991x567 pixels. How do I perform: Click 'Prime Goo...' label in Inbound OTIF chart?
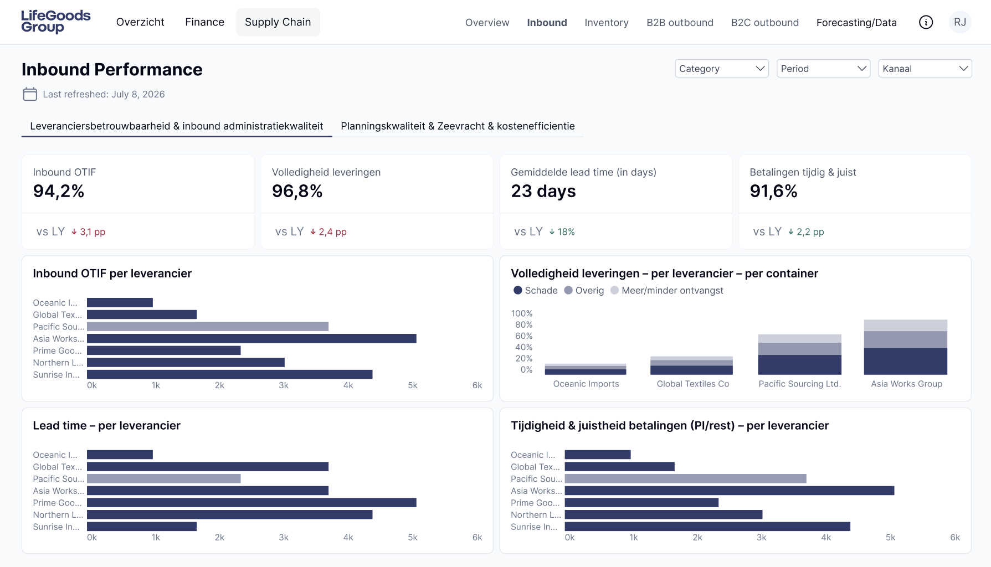point(57,350)
